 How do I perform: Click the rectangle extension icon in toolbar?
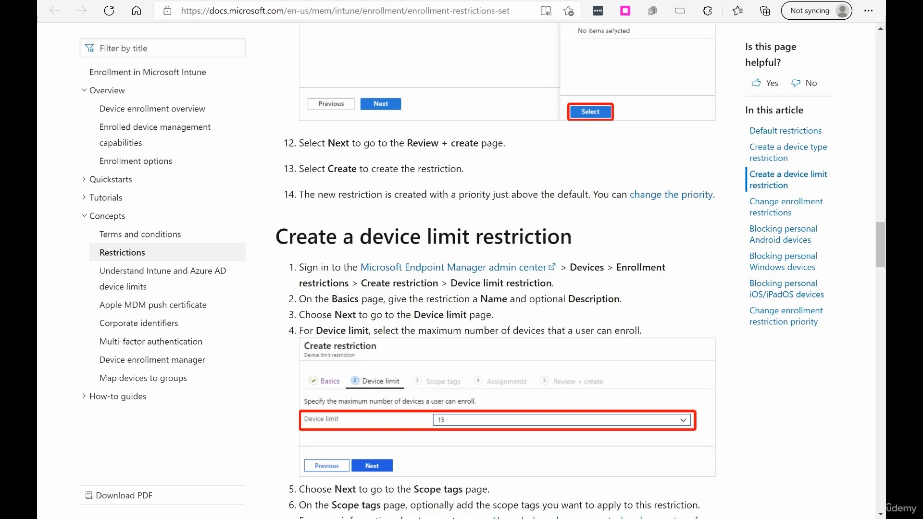pyautogui.click(x=680, y=11)
